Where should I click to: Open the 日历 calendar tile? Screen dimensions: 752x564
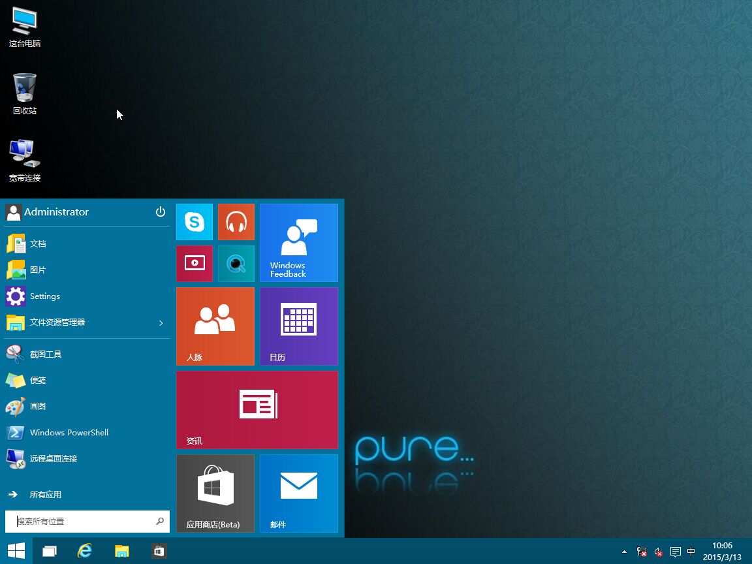[x=298, y=326]
